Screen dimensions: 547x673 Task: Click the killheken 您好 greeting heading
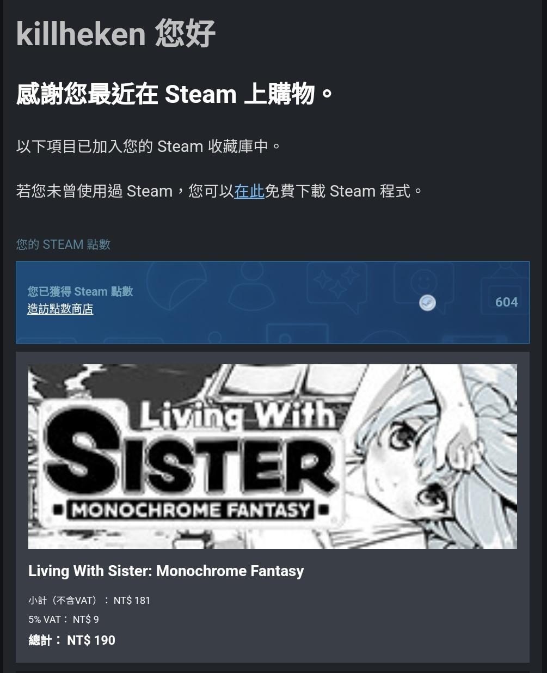click(116, 34)
